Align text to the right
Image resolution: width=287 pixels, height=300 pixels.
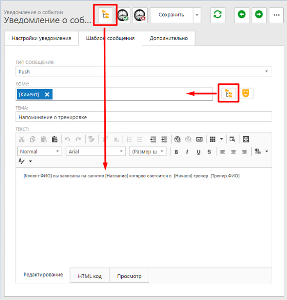coord(244,152)
